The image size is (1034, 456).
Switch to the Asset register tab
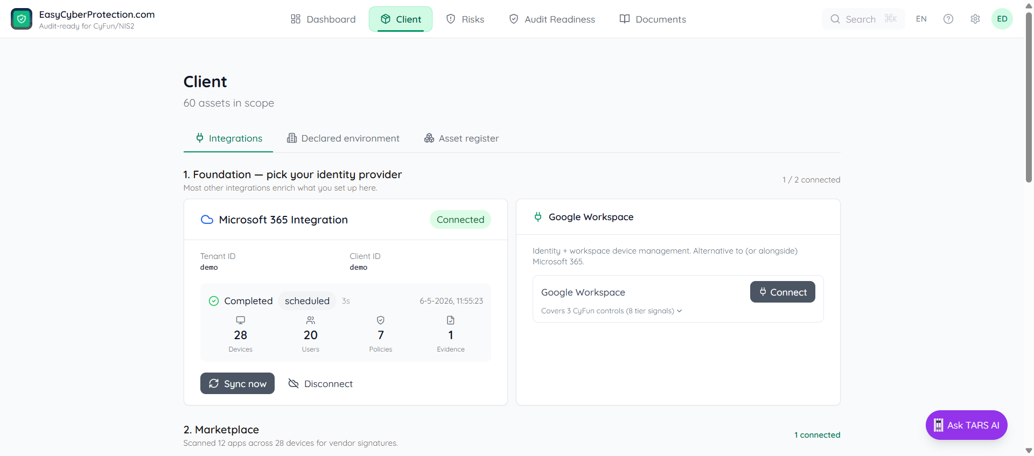[x=462, y=138]
